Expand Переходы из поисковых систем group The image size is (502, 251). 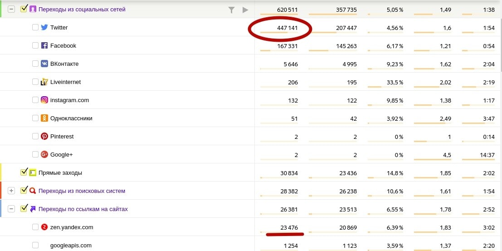coord(11,191)
